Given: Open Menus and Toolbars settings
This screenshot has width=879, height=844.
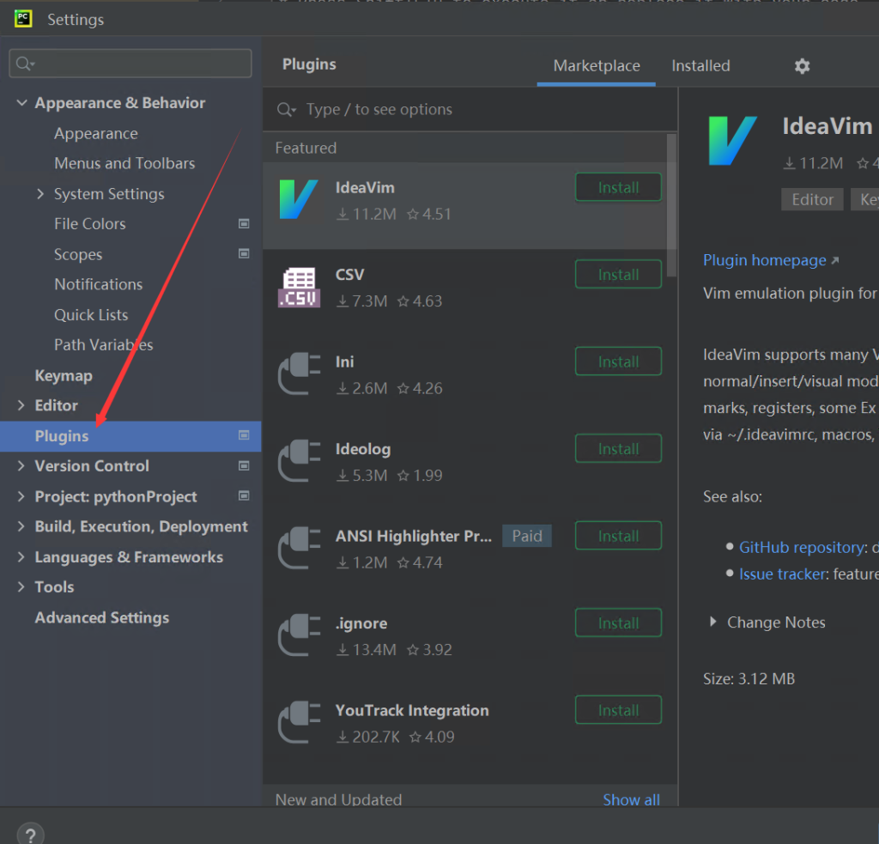Looking at the screenshot, I should pyautogui.click(x=124, y=163).
